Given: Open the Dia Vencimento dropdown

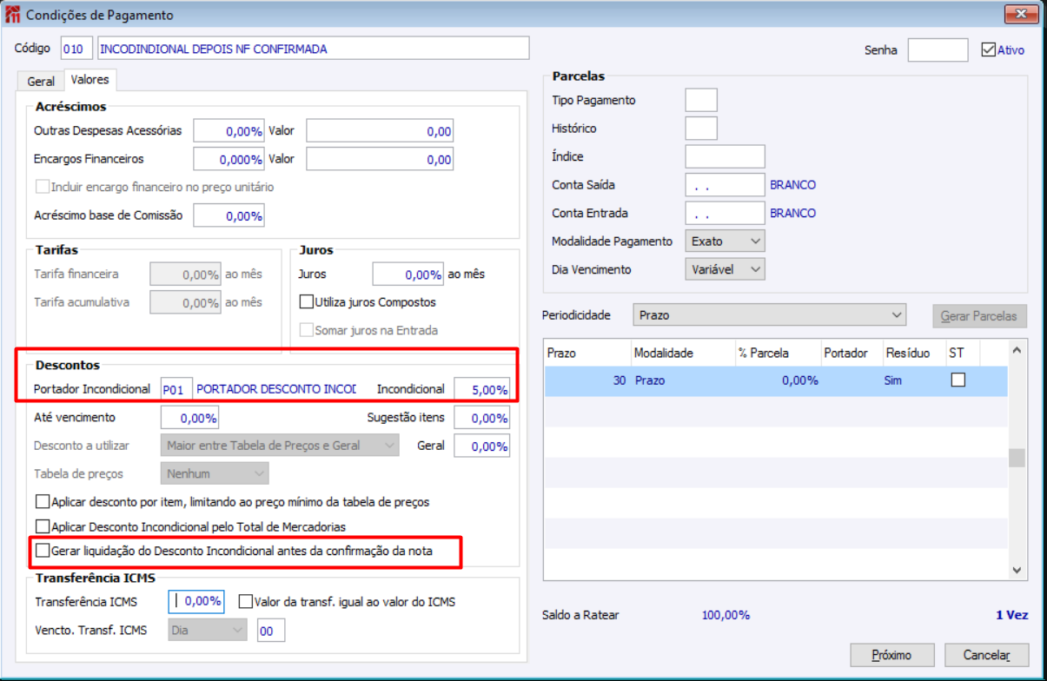Looking at the screenshot, I should coord(725,269).
